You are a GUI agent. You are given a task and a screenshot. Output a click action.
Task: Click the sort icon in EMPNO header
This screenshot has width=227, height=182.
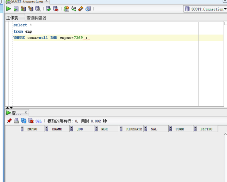tap(22, 129)
